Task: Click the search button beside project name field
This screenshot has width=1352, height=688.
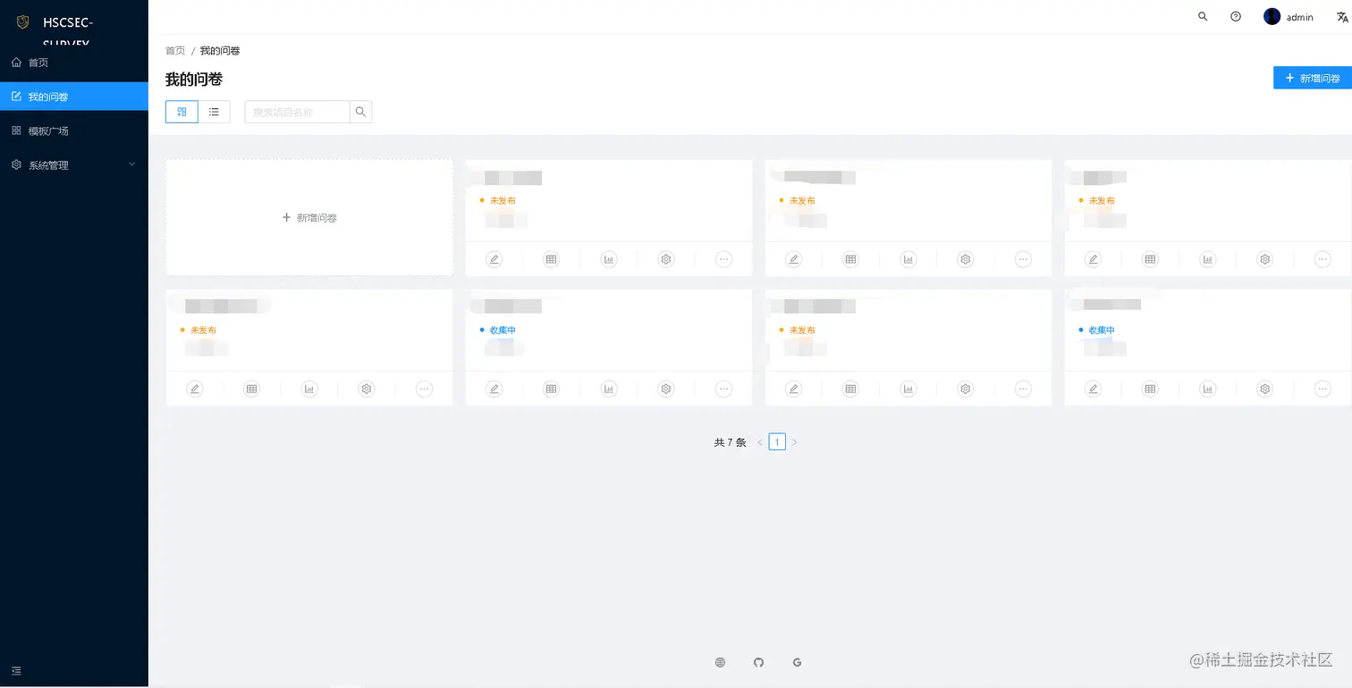Action: [360, 112]
